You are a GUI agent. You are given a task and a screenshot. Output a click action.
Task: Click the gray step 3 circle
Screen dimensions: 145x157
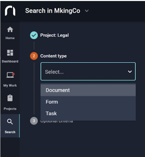click(34, 121)
